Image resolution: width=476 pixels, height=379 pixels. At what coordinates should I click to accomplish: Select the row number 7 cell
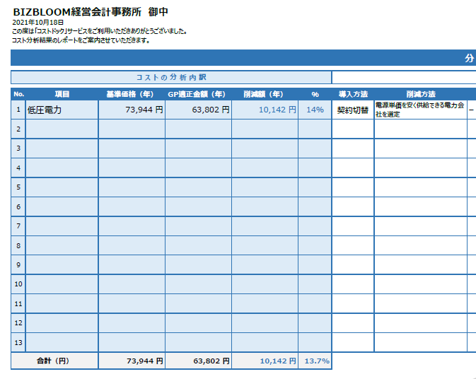point(18,226)
